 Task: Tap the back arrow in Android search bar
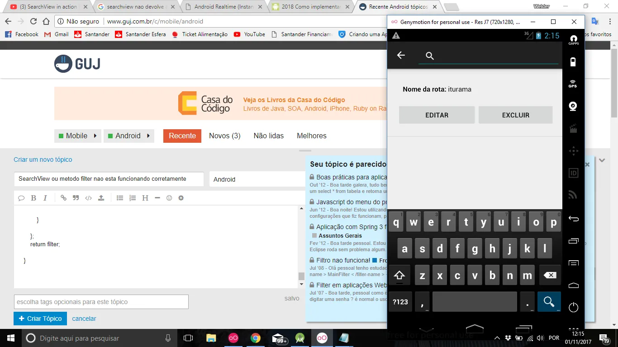click(401, 55)
